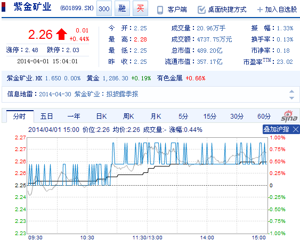This screenshot has width=300, height=241.
Task: Switch to the 5分 chart tab
Action: pos(183,117)
